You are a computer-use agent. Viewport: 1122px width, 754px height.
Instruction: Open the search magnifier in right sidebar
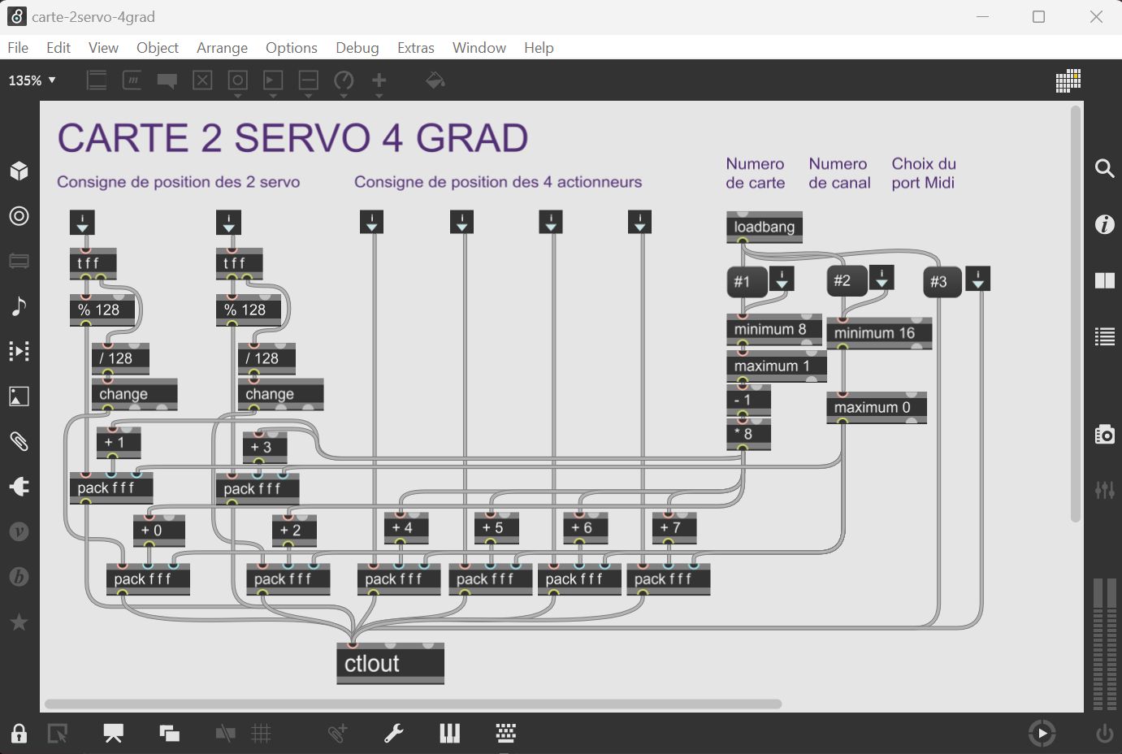tap(1104, 168)
